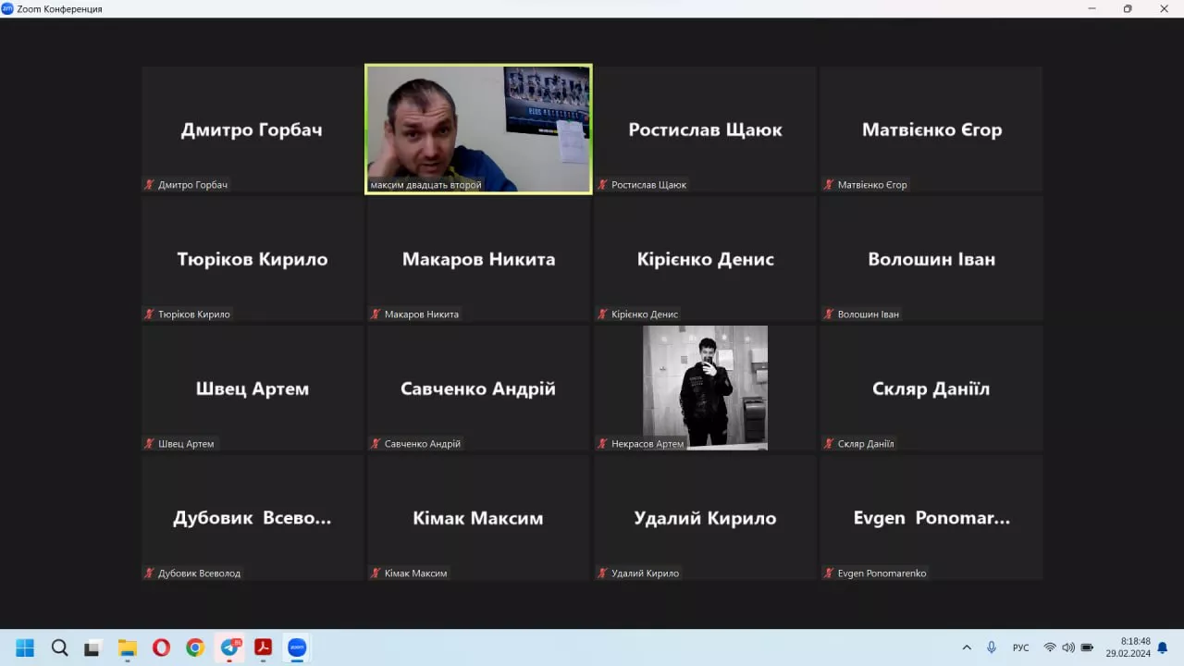Click muted mic icon beside Матвієнко Єгор

click(x=829, y=185)
